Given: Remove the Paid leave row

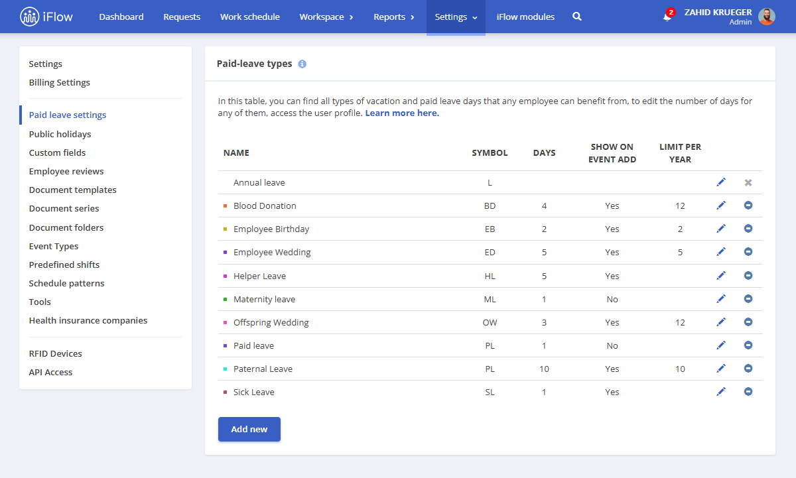Looking at the screenshot, I should (748, 345).
